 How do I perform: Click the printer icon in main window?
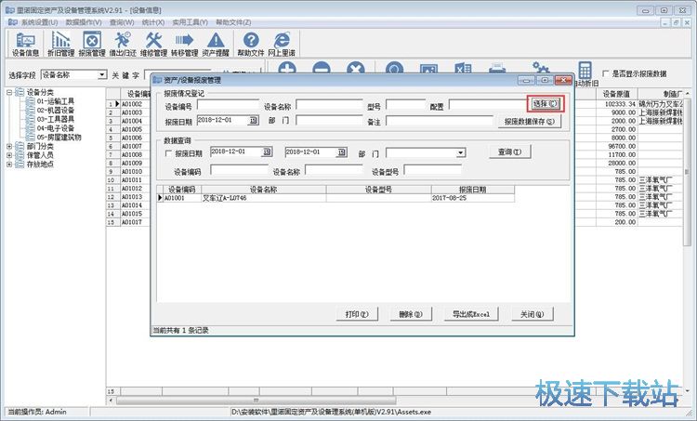click(x=497, y=69)
